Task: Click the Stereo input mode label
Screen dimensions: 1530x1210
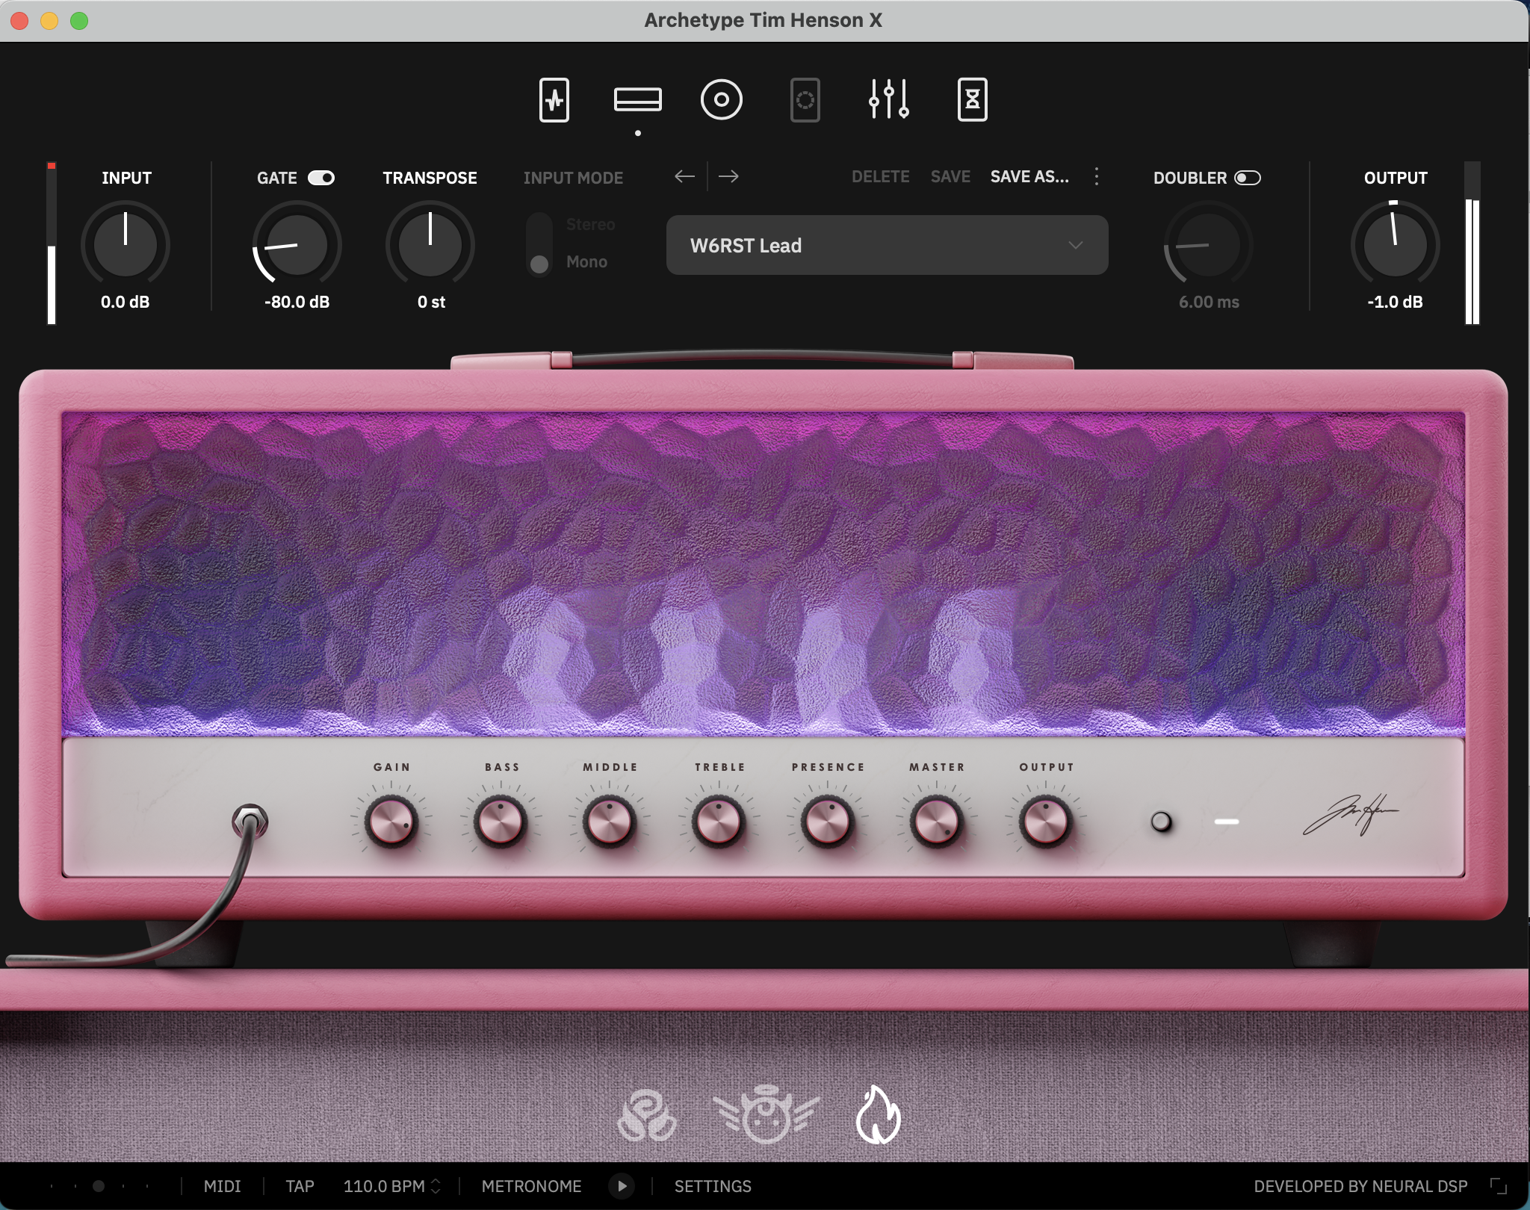Action: click(x=590, y=224)
